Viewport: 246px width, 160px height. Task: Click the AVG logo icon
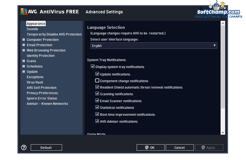tap(24, 11)
